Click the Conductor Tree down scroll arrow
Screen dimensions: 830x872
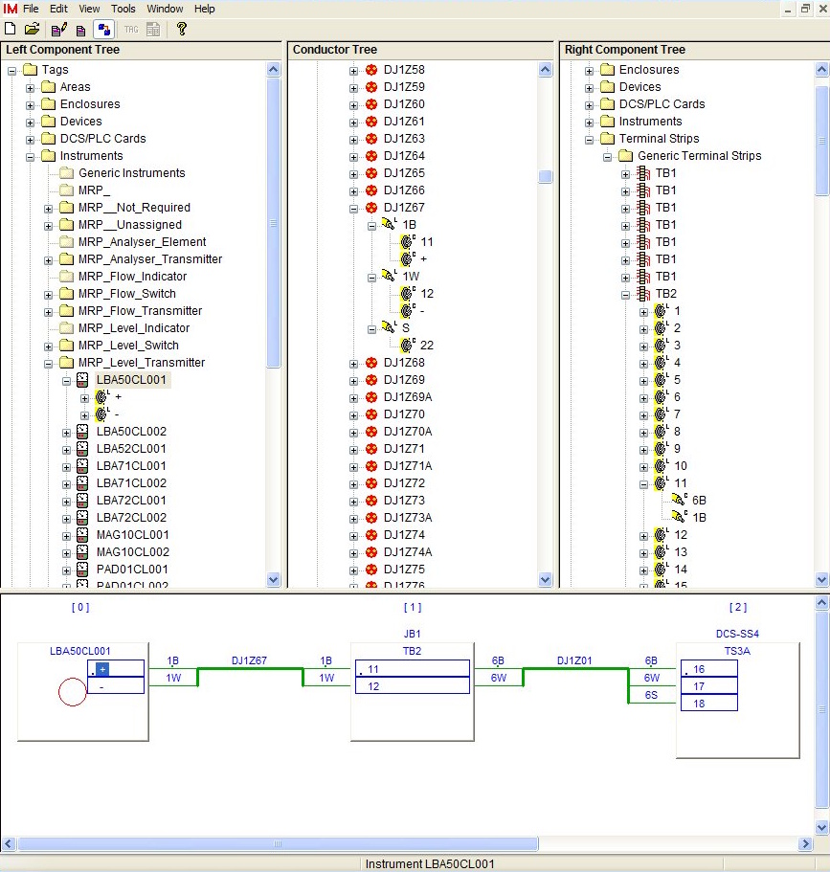(545, 579)
